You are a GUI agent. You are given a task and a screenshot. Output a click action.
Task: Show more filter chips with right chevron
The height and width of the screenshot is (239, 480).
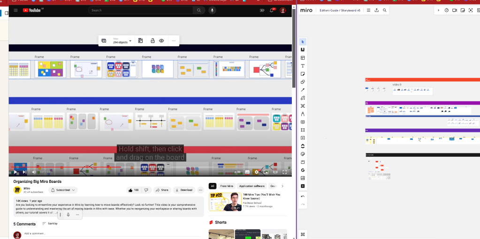[282, 186]
